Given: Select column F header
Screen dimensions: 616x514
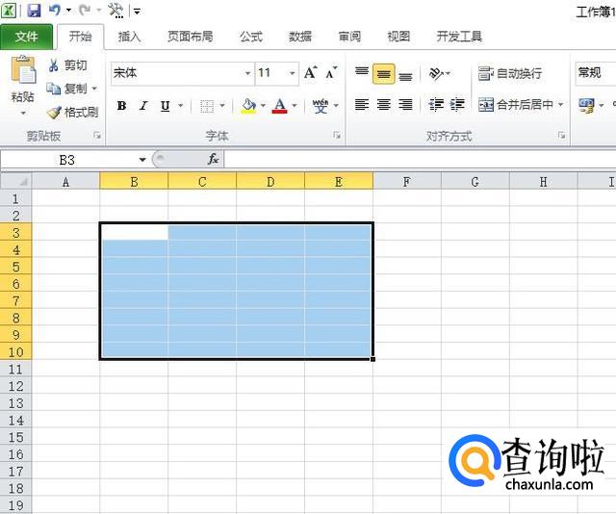Looking at the screenshot, I should point(407,182).
